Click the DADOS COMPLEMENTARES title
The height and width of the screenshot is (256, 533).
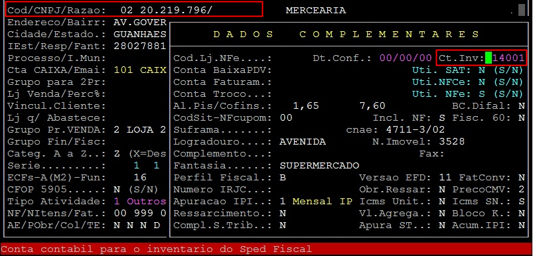(346, 34)
